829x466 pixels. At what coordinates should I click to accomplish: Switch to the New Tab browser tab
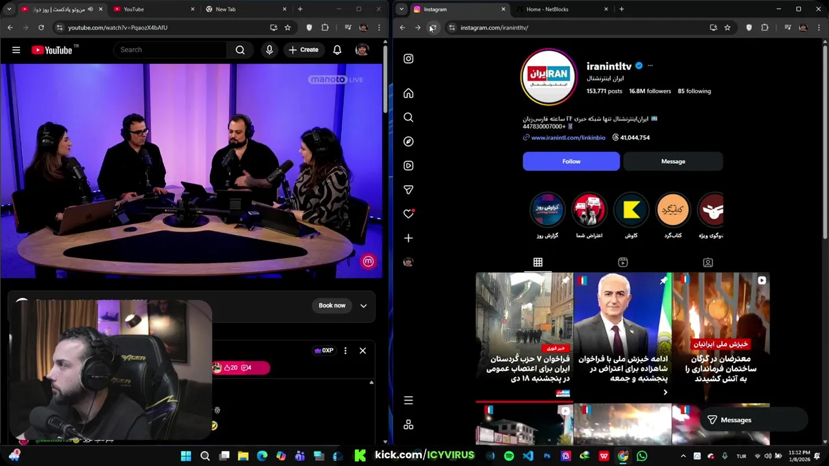click(246, 9)
